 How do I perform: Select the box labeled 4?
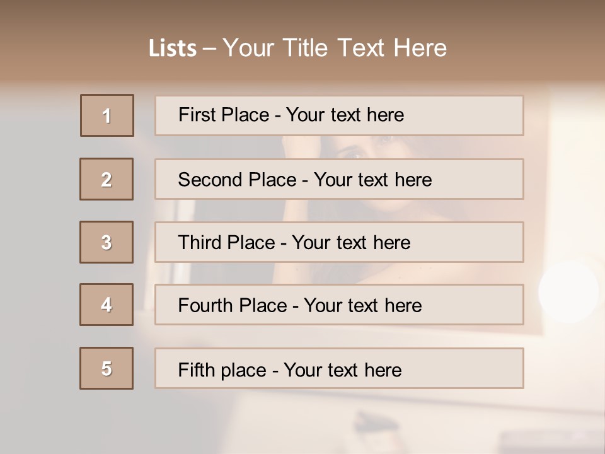click(x=107, y=305)
